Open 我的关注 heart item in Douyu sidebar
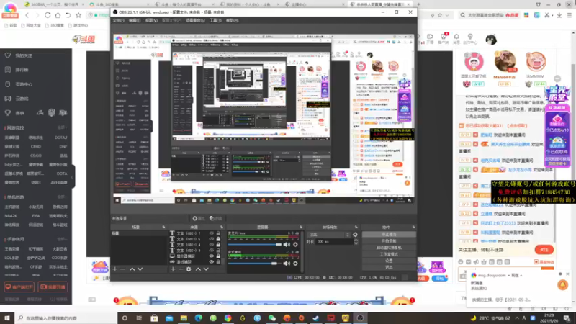The height and width of the screenshot is (324, 576). click(x=20, y=55)
